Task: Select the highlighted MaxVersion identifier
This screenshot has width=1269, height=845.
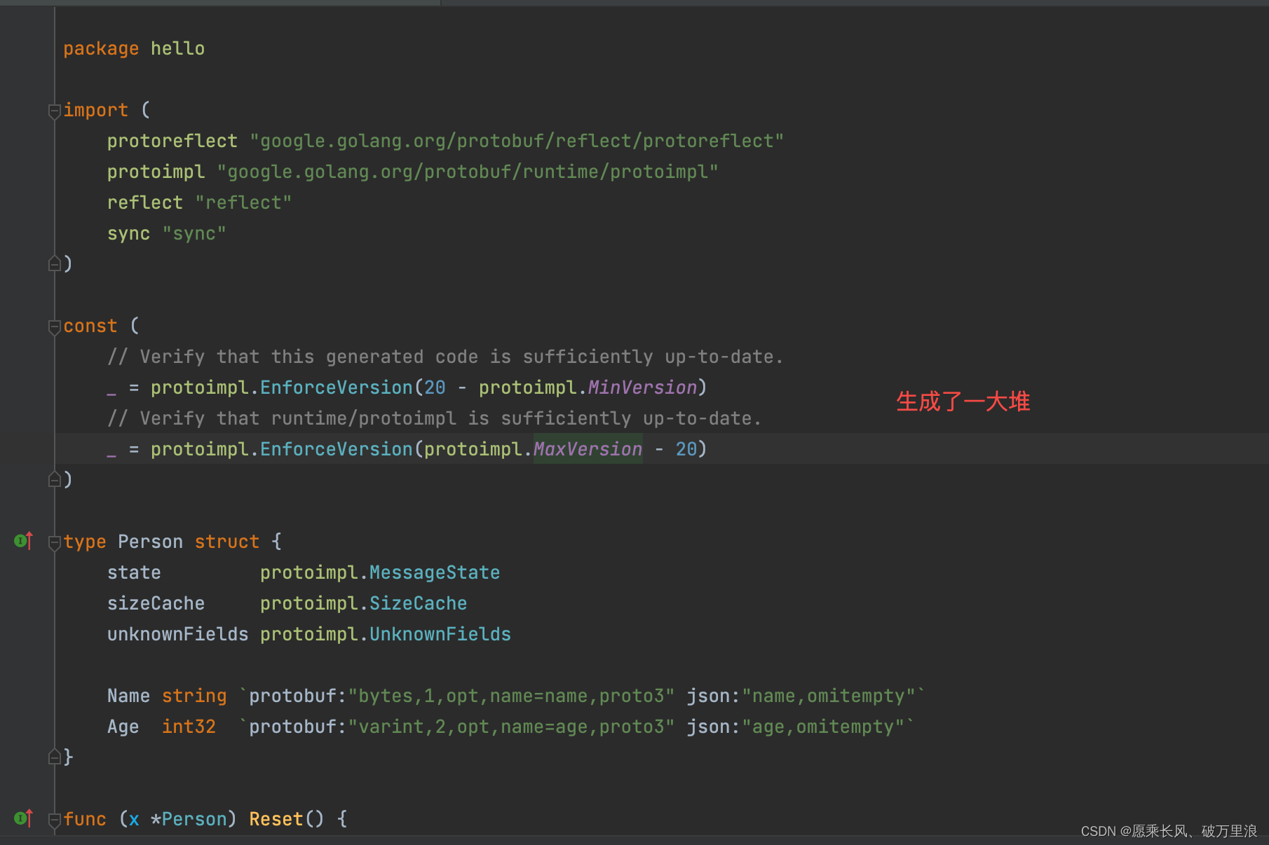Action: tap(588, 448)
